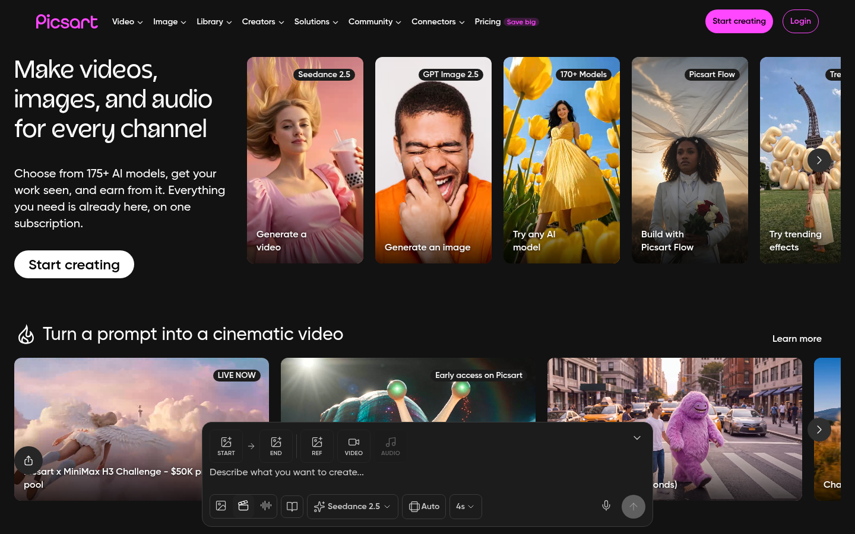The height and width of the screenshot is (534, 855).
Task: Click the 170+ Models badge
Action: [584, 75]
